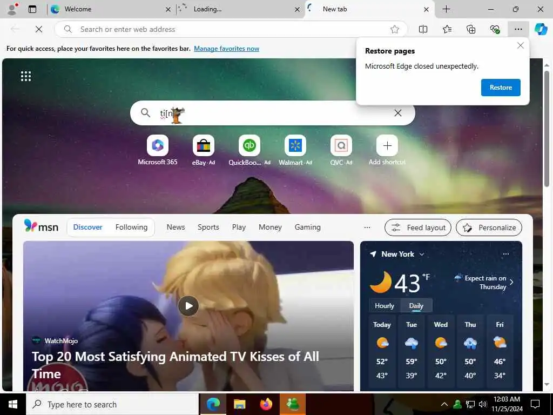Open the Gaming category
Screen dimensions: 553x415
pyautogui.click(x=307, y=227)
